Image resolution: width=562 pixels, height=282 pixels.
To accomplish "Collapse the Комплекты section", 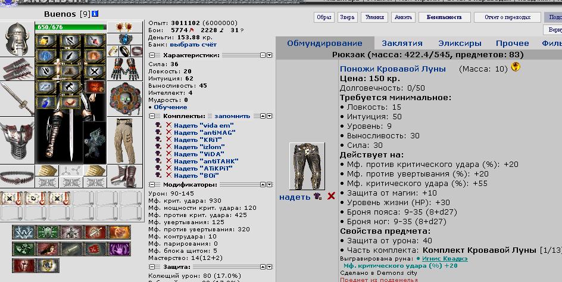I will (152, 116).
